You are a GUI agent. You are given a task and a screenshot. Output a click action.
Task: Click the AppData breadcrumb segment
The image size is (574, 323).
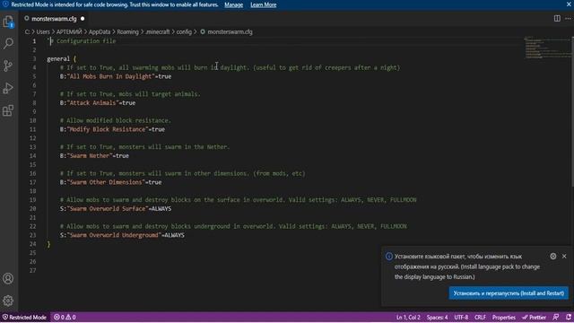tap(100, 32)
